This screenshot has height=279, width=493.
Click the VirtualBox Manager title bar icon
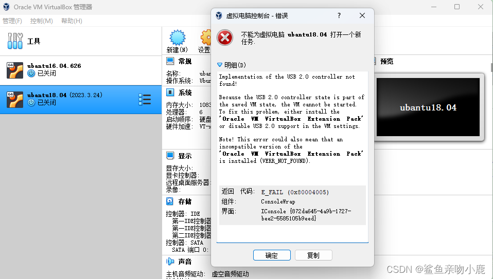(6, 7)
